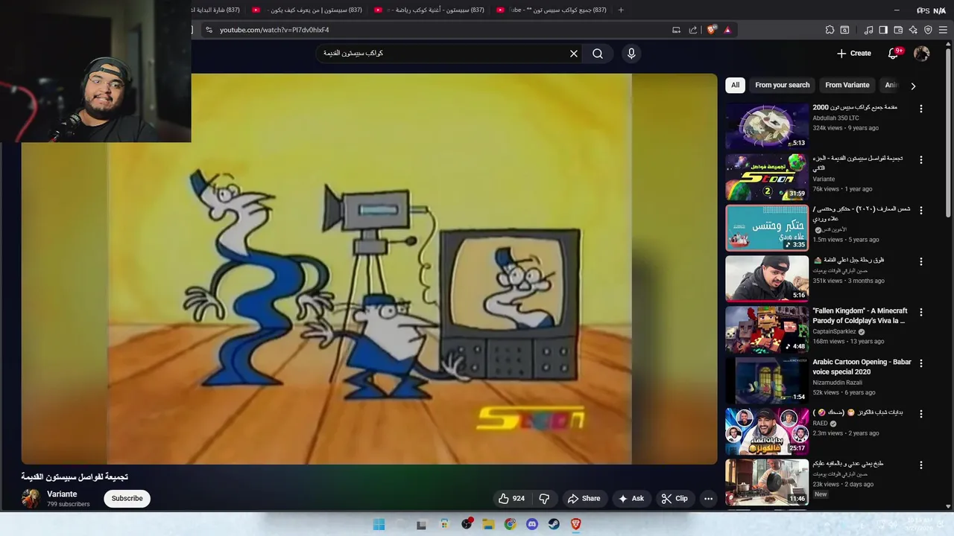Screen dimensions: 954x536
Task: Open Steam from the taskbar
Action: 554,524
